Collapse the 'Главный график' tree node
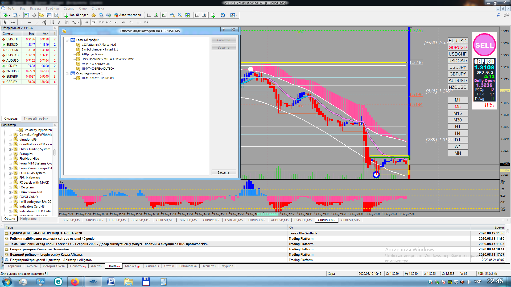 pos(67,40)
